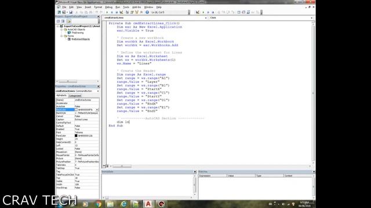This screenshot has height=208, width=371.
Task: Open the Properties Window toolbar icon
Action: pos(132,12)
